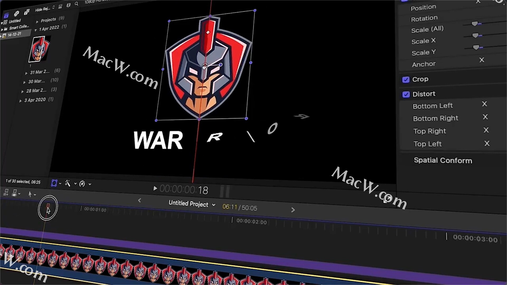This screenshot has height=285, width=507.
Task: Expand the 28 Mar group triangle
Action: click(x=22, y=92)
